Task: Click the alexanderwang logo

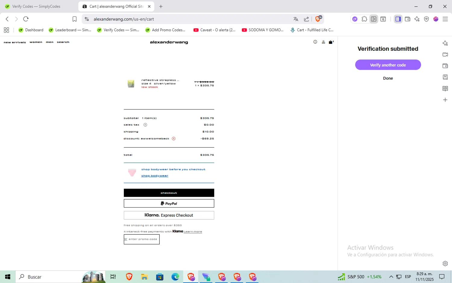Action: coord(169,42)
